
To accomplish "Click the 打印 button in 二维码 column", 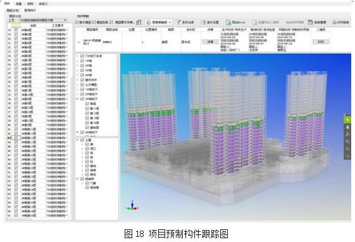I will click(x=321, y=42).
